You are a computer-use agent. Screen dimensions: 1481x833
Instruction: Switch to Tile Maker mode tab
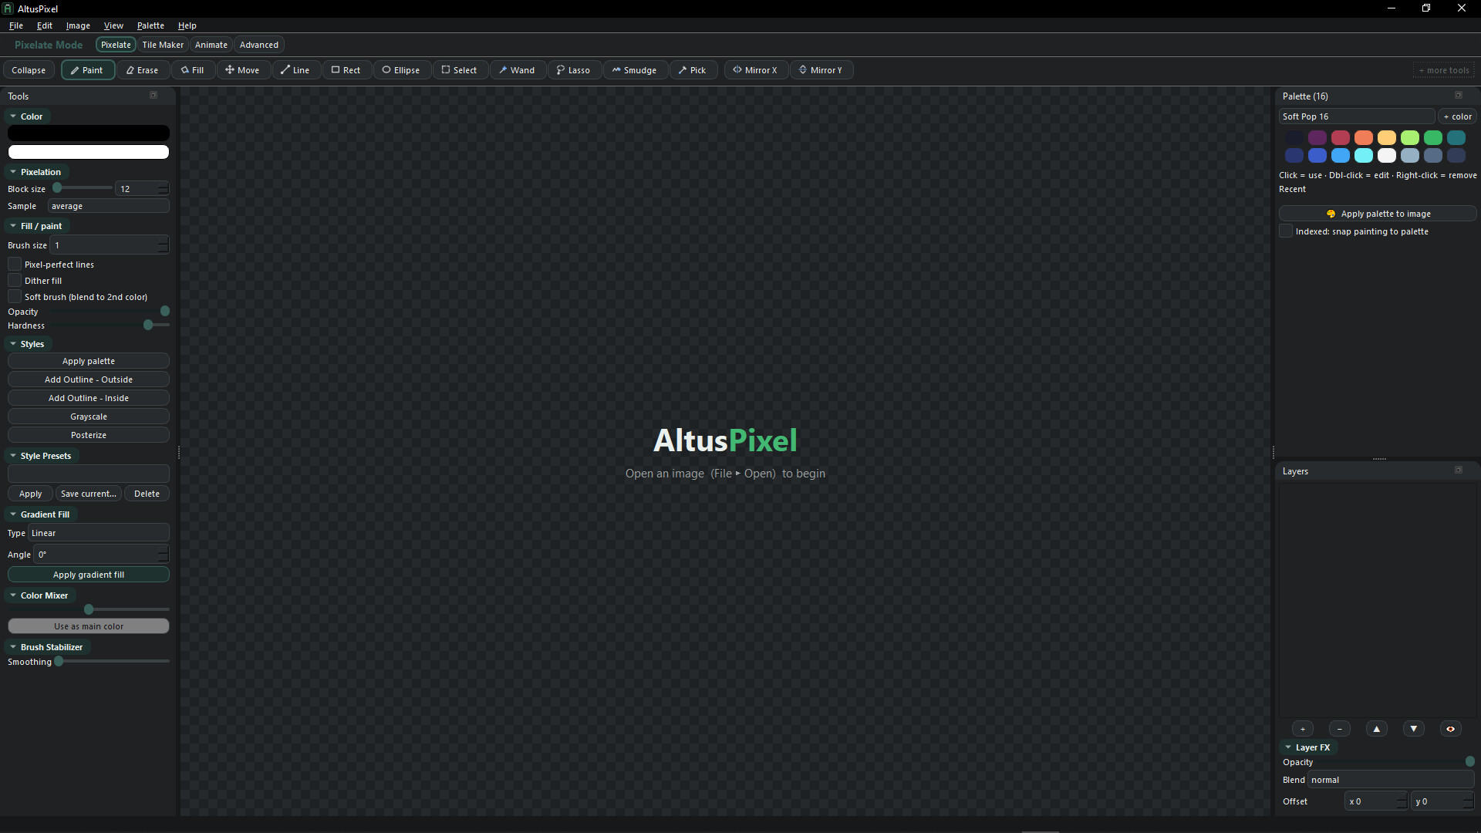click(163, 45)
